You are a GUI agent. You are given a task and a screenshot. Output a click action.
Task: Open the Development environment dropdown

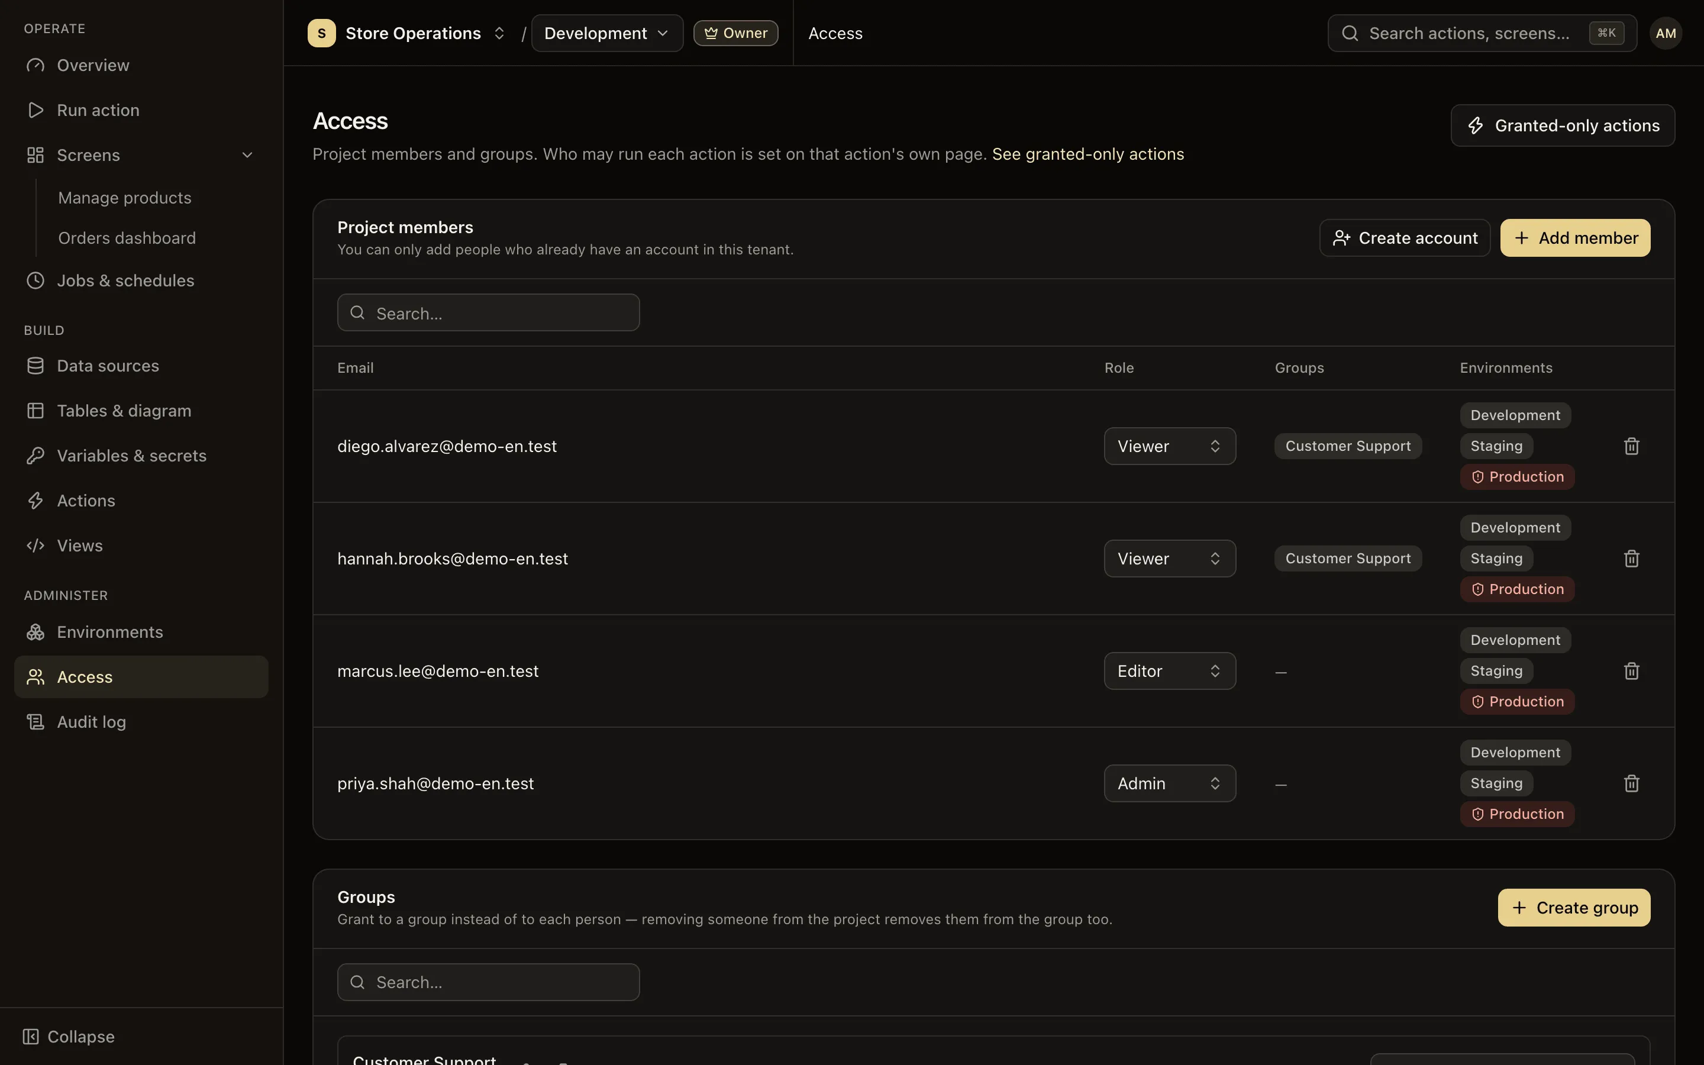(x=607, y=33)
